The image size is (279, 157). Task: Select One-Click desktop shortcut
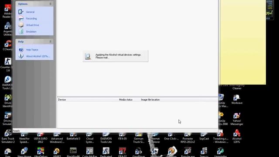pyautogui.click(x=171, y=137)
